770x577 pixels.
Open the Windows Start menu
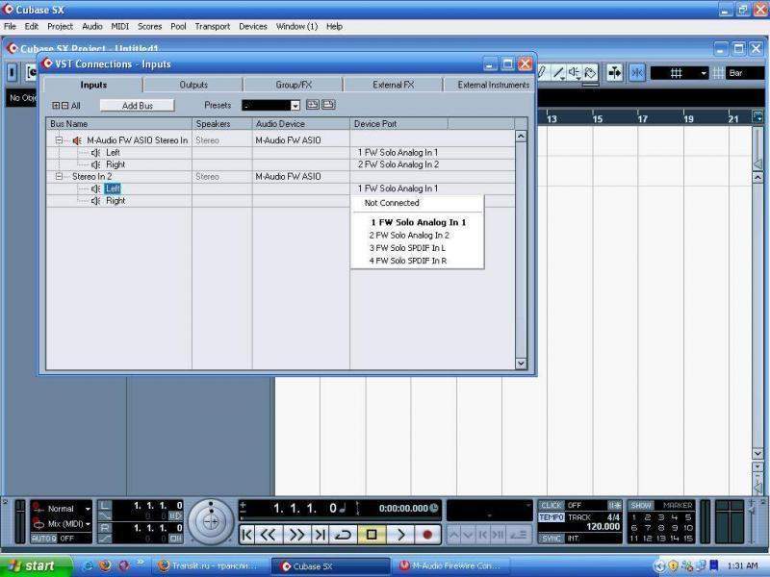tap(31, 565)
